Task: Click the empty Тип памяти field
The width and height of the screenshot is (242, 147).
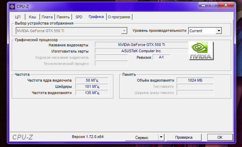Action: click(x=195, y=86)
